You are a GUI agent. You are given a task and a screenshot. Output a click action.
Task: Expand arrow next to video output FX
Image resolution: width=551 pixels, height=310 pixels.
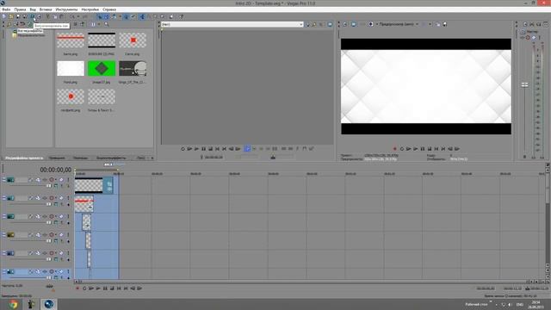pyautogui.click(x=377, y=24)
